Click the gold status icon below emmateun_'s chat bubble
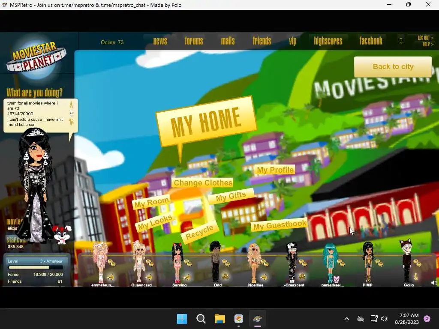This screenshot has height=329, width=439. pyautogui.click(x=111, y=277)
